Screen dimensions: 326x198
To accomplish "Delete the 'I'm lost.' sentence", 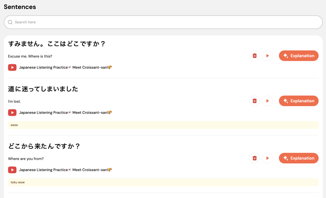I will point(255,101).
